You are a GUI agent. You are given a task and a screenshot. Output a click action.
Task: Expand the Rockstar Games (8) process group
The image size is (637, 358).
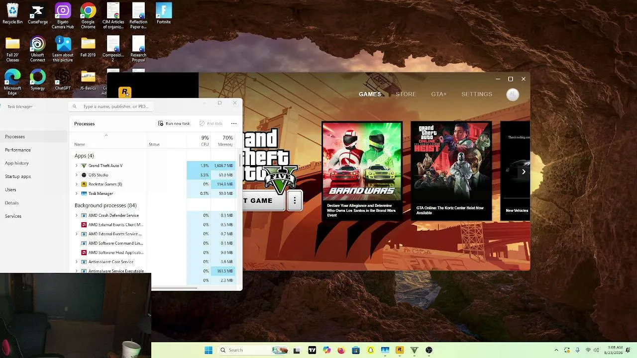pyautogui.click(x=77, y=184)
